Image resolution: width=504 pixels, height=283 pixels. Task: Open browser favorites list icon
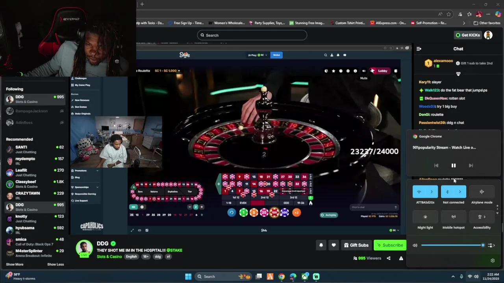[469, 14]
